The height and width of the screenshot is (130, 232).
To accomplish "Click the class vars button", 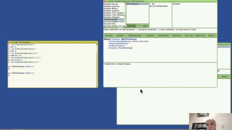I will click(200, 35).
